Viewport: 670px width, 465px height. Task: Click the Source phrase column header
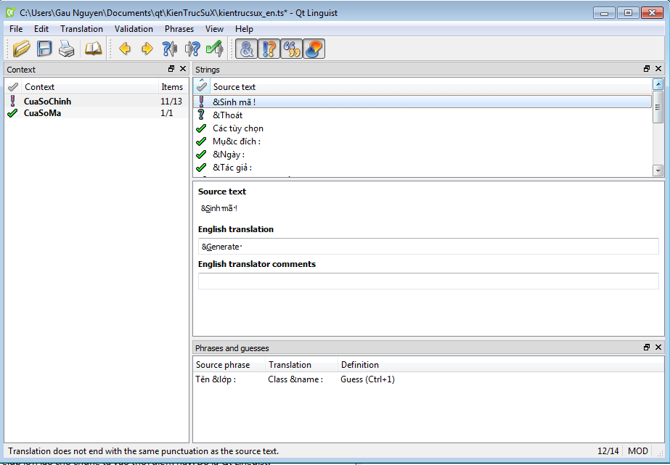(x=229, y=365)
